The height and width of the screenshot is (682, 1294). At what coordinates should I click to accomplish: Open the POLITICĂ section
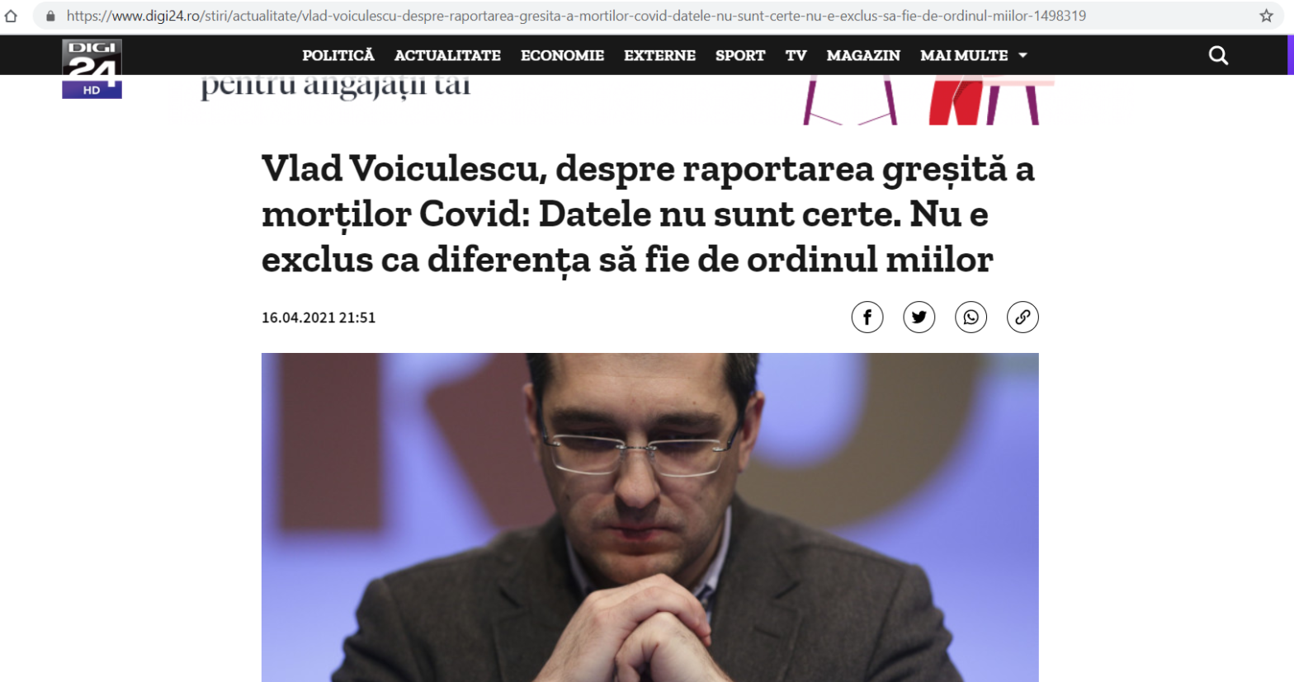tap(338, 55)
